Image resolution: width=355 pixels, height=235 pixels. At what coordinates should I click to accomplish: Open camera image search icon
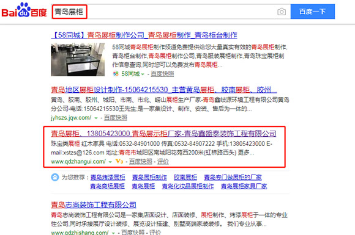(x=282, y=12)
